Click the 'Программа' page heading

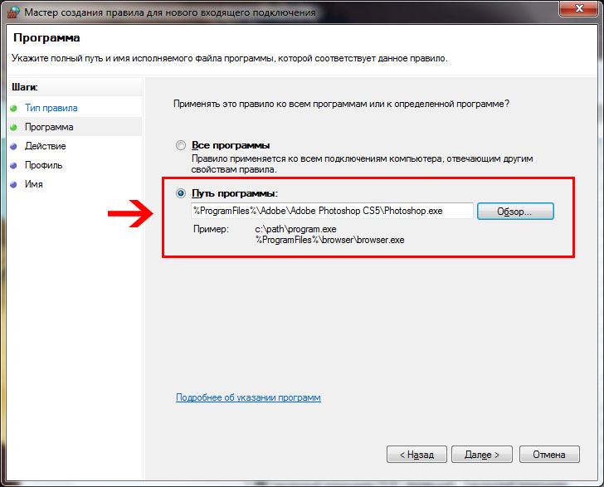[x=46, y=38]
